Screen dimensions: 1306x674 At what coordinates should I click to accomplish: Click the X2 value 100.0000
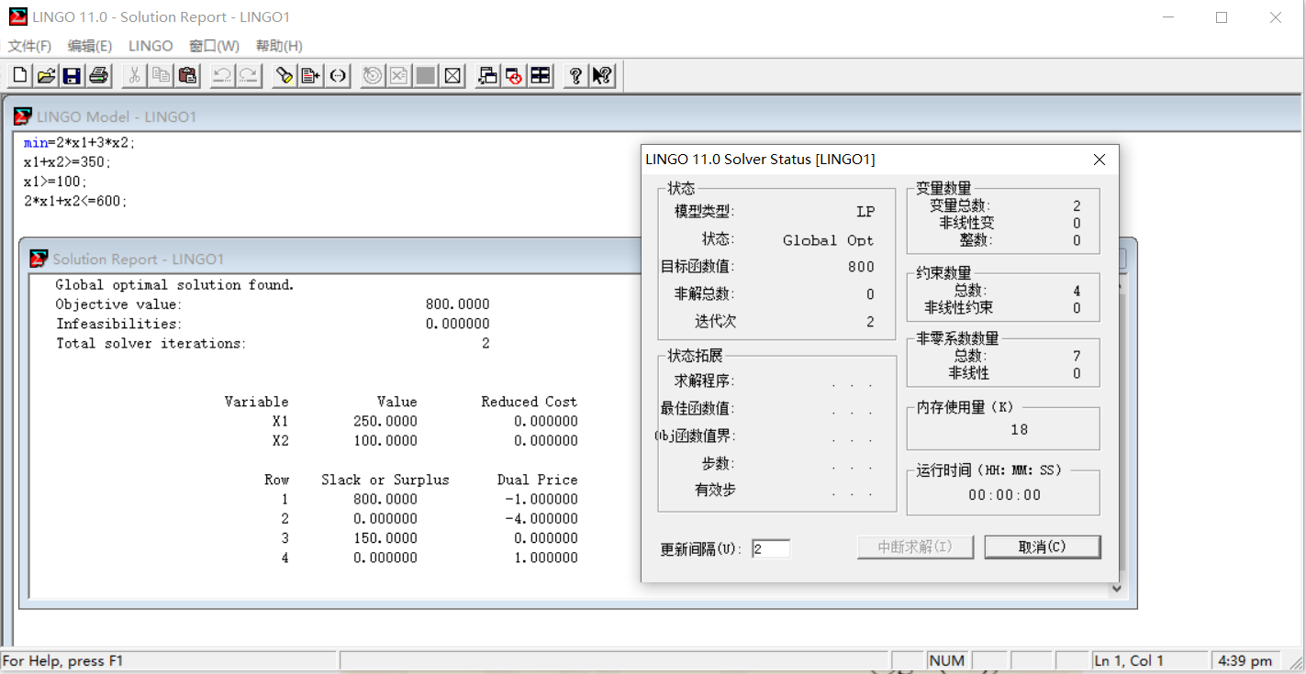point(385,440)
